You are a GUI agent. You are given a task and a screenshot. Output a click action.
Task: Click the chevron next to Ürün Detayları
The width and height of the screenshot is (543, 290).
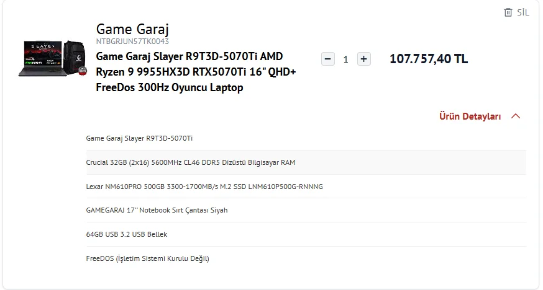tap(516, 116)
